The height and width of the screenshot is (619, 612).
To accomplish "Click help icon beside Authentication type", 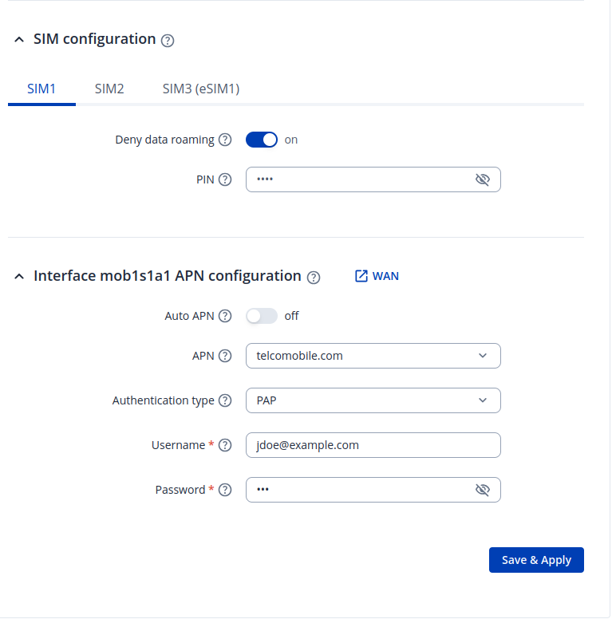I will pyautogui.click(x=225, y=400).
